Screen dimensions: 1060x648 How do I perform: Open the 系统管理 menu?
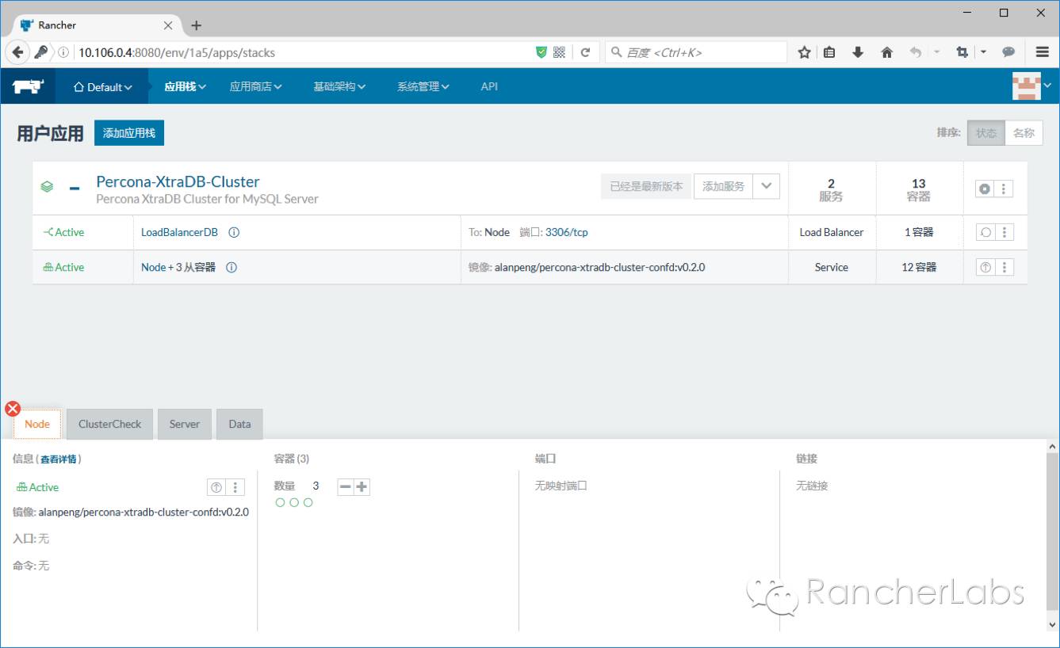423,86
